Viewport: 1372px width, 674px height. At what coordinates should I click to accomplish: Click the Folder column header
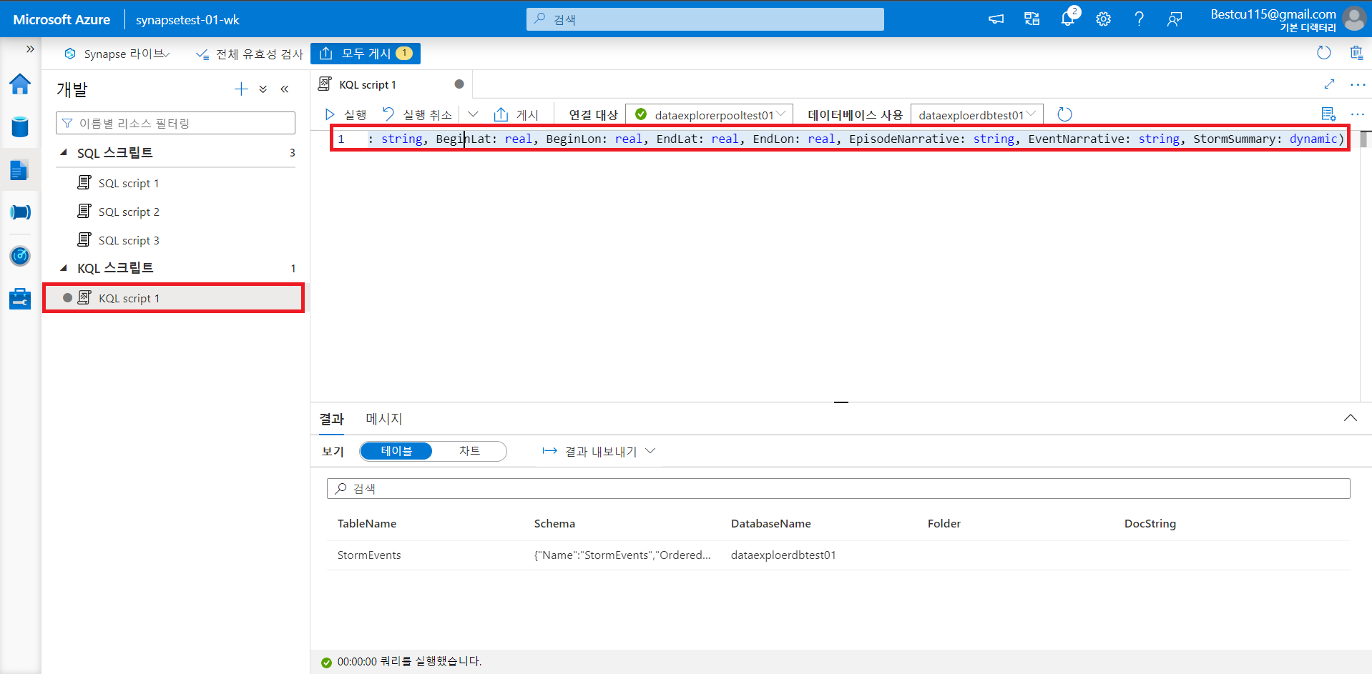944,523
